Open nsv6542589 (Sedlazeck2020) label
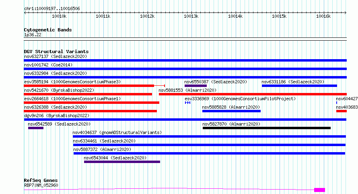358x194 pixels. point(59,124)
